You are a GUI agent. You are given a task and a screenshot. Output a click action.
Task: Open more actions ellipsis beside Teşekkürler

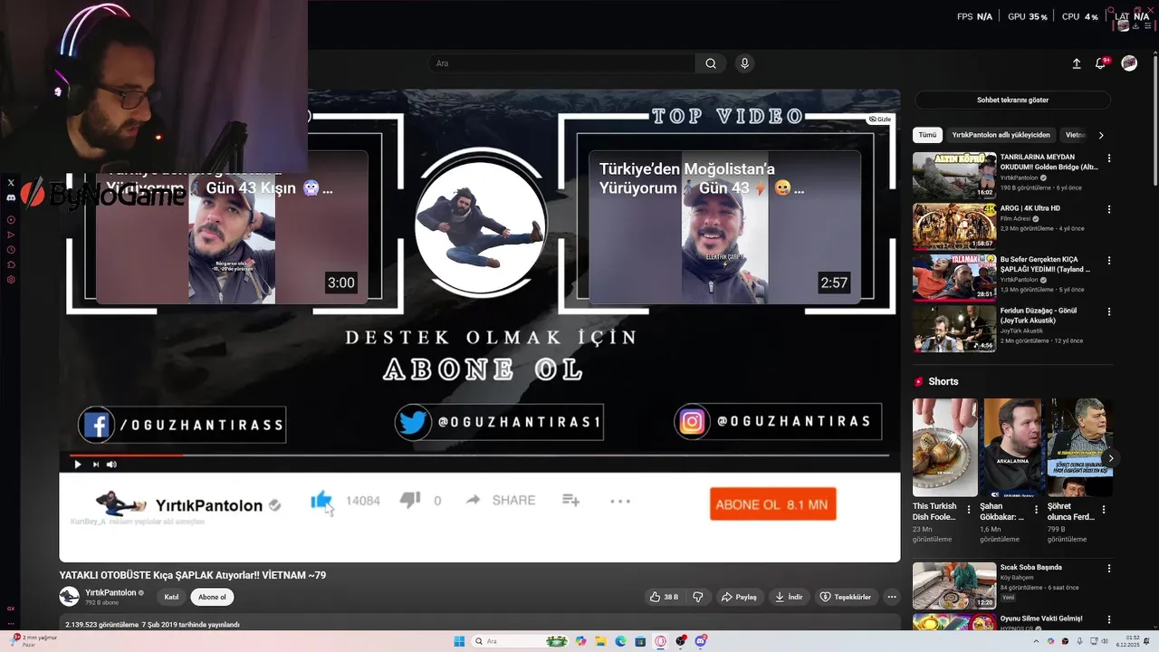click(892, 597)
